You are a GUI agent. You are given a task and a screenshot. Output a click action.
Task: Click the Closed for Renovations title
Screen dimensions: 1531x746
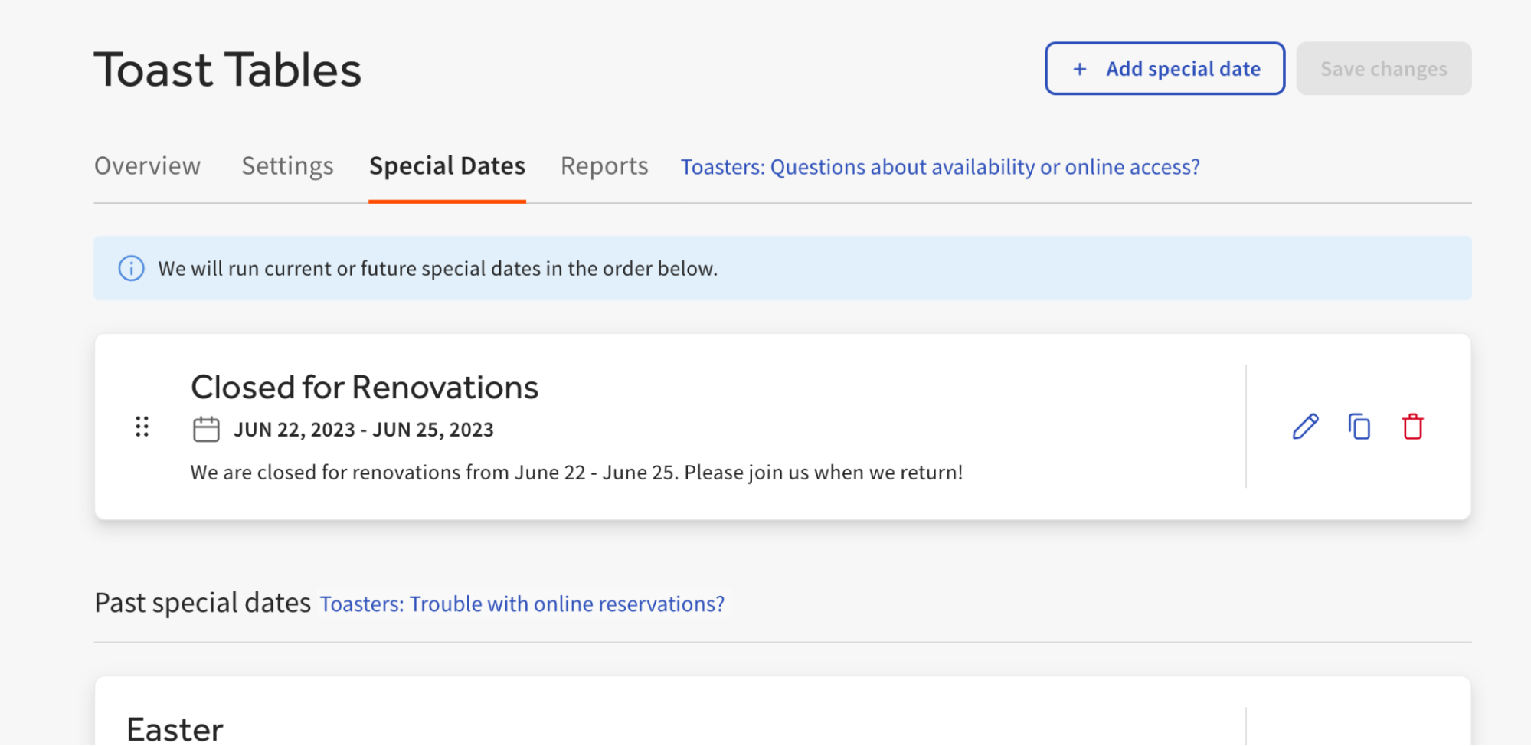[x=365, y=388]
